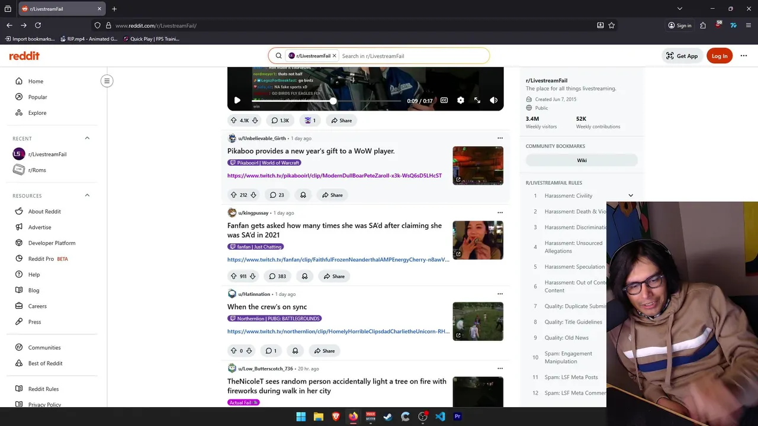Focus the Search in r/LivestreamFail field
The height and width of the screenshot is (426, 758).
(413, 56)
